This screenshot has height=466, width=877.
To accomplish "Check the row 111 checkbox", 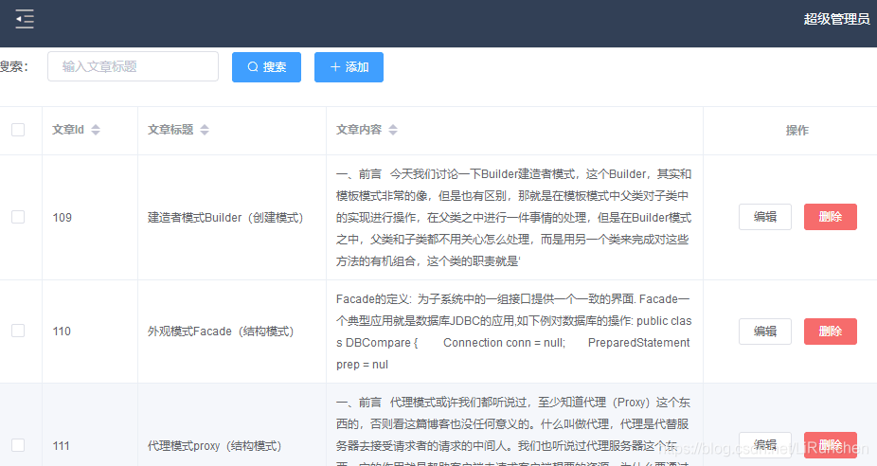I will coord(18,445).
